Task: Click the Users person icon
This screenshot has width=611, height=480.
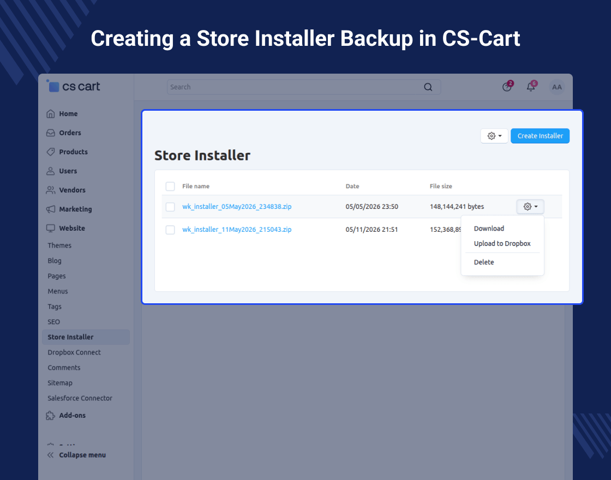Action: tap(51, 171)
